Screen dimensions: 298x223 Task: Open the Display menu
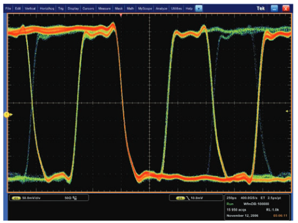73,8
